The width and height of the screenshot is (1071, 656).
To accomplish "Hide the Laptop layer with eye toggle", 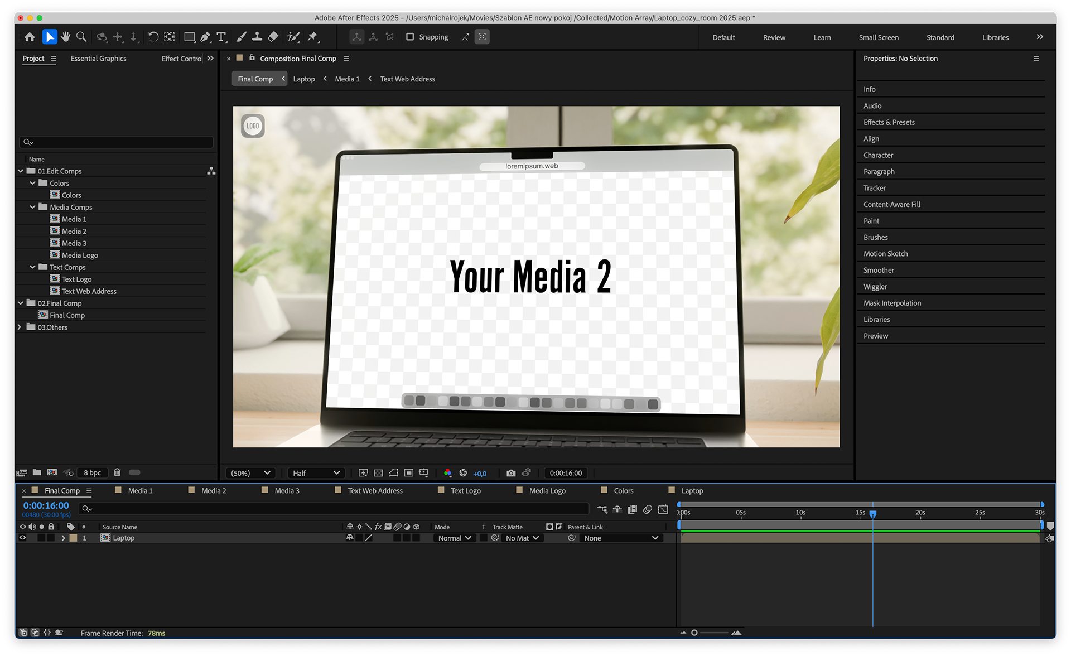I will (x=23, y=538).
